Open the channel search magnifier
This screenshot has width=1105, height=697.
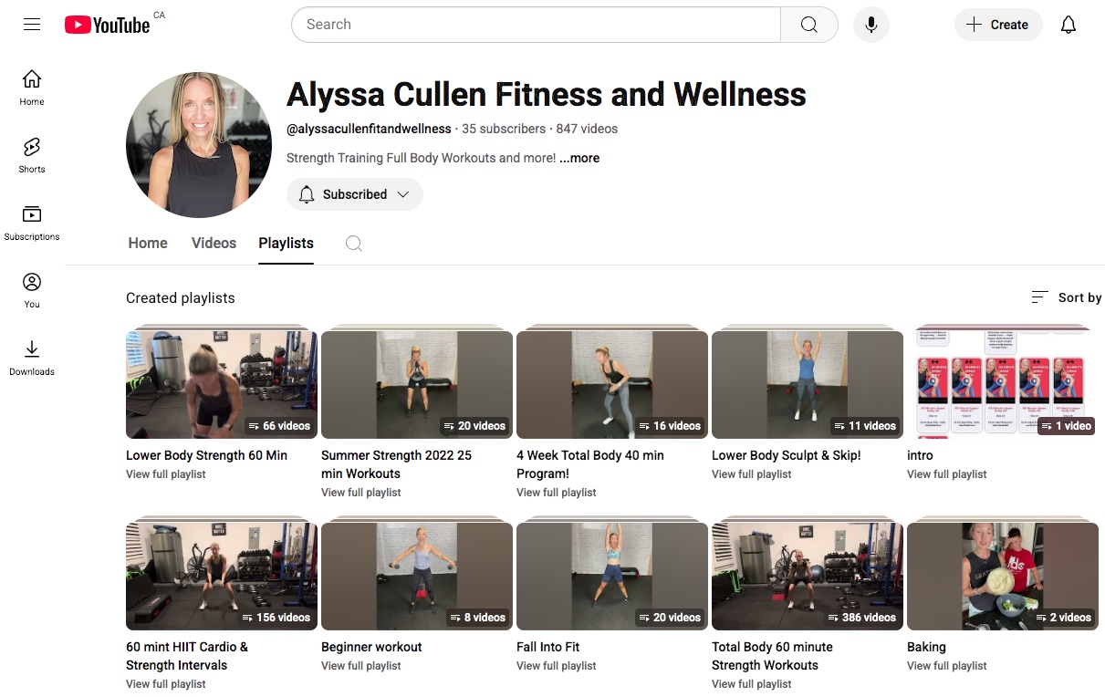(353, 244)
